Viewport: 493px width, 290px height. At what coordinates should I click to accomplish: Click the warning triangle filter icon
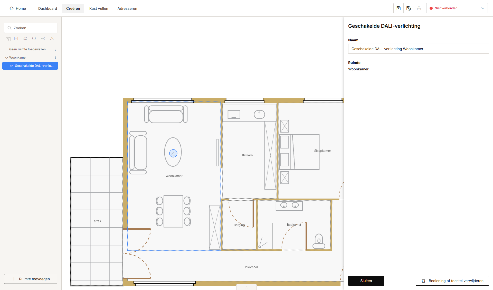click(x=52, y=39)
